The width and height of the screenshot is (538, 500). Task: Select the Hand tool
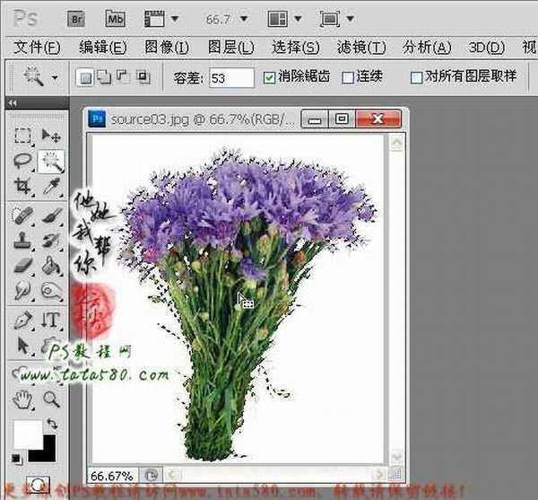[x=22, y=399]
